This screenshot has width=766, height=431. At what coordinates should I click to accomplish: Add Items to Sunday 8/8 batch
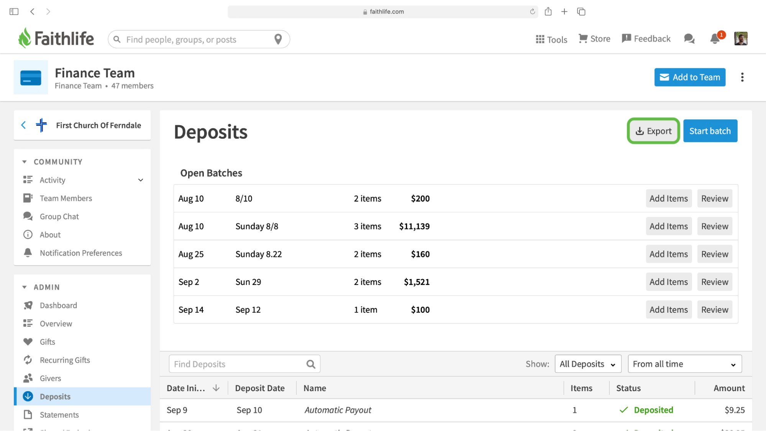click(x=669, y=226)
